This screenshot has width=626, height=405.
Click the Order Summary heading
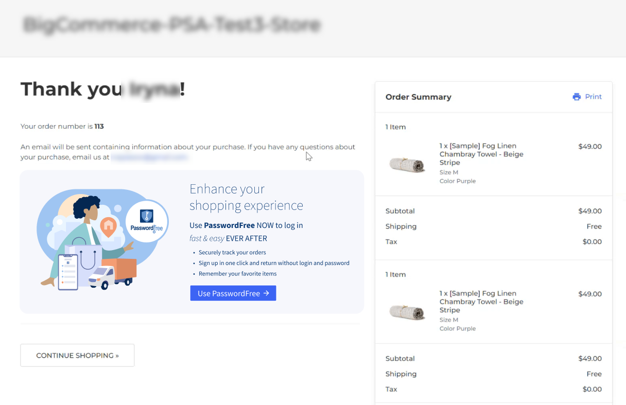tap(418, 97)
